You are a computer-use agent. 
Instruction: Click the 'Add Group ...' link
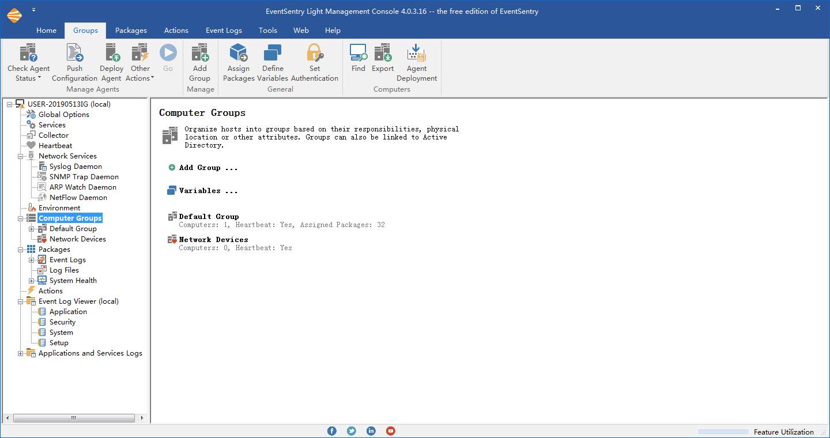pyautogui.click(x=208, y=168)
